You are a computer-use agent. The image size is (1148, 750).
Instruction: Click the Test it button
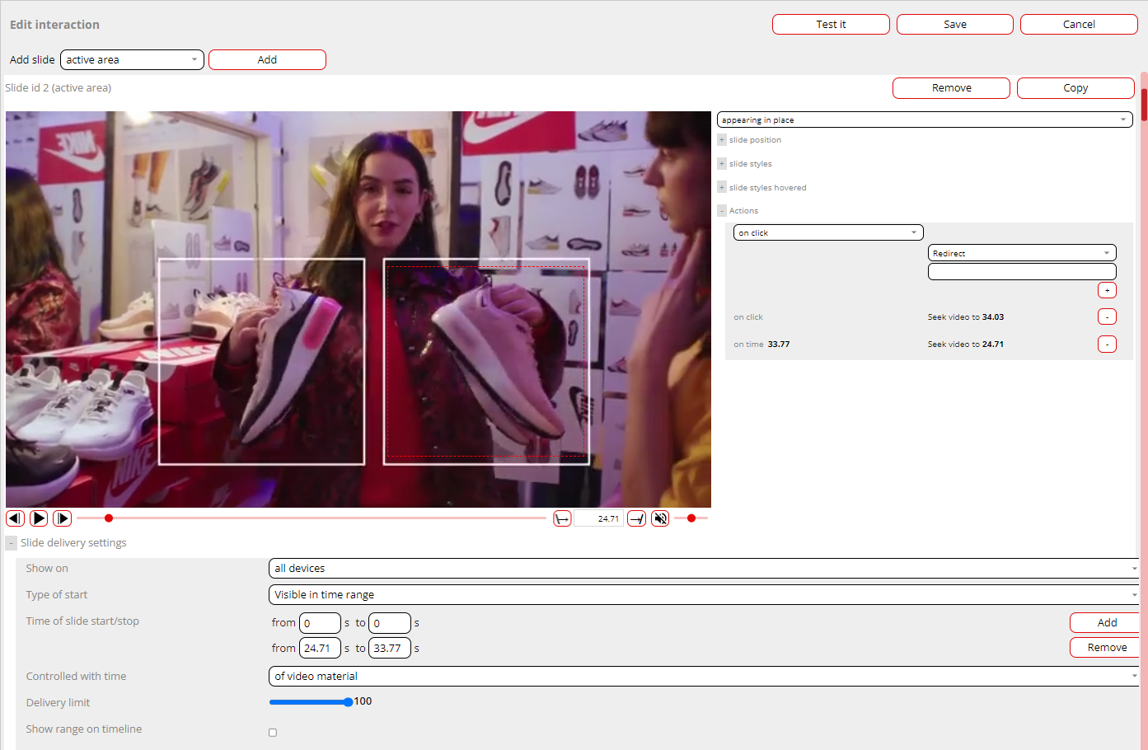[x=831, y=25]
